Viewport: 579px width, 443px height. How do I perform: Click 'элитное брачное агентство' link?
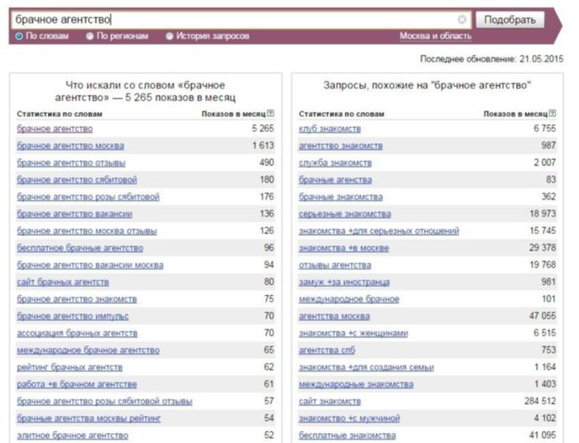(72, 435)
